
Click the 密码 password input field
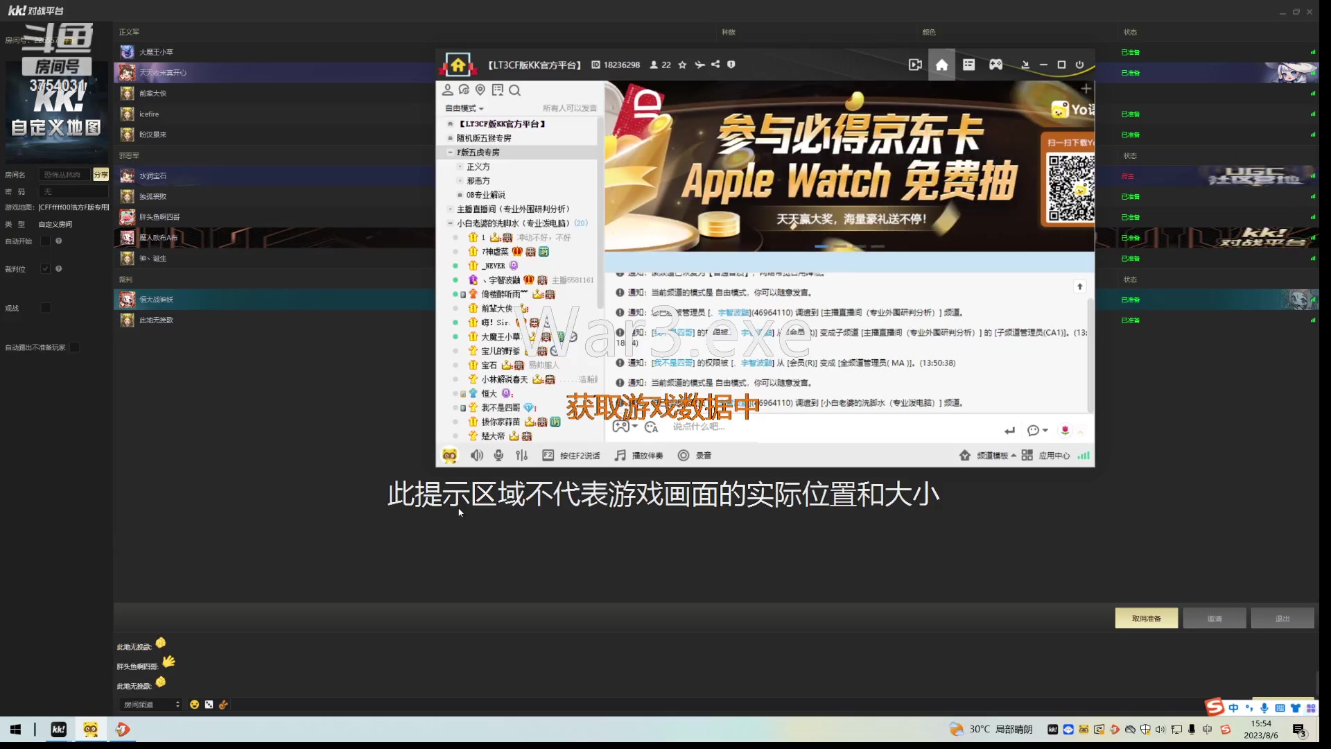point(73,192)
